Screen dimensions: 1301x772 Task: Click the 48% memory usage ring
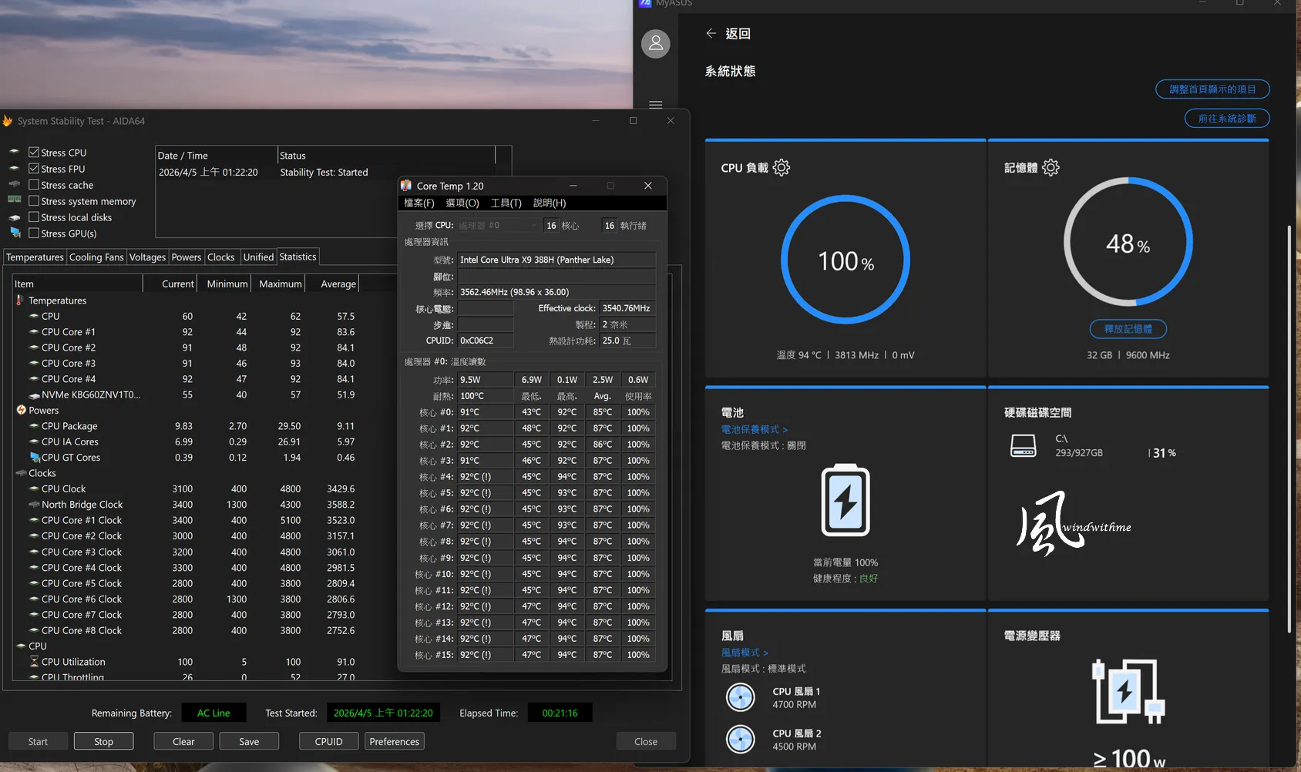point(1128,242)
